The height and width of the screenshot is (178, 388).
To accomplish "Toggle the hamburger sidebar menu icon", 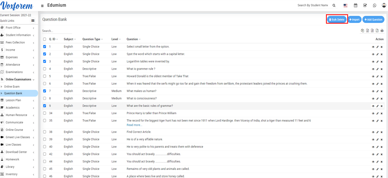I will [x=42, y=6].
